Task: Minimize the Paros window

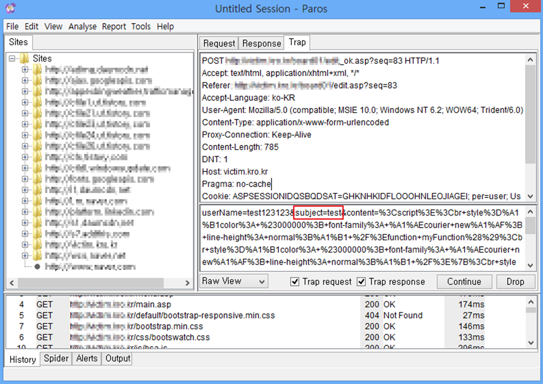Action: [x=483, y=7]
